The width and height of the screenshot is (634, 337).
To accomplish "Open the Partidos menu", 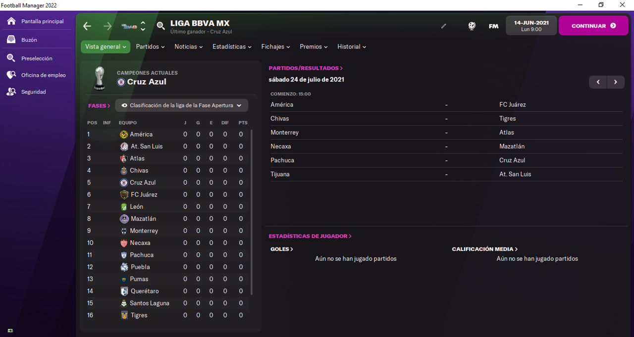I will click(151, 47).
